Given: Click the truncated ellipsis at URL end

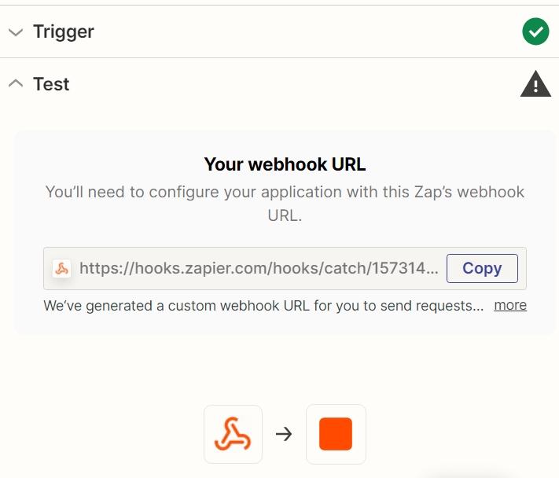Looking at the screenshot, I should point(432,269).
